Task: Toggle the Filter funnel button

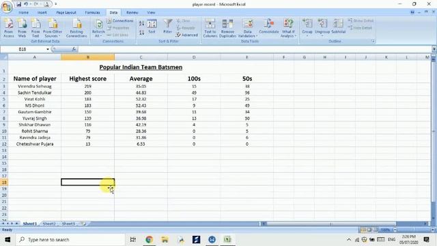Action: coord(168,26)
